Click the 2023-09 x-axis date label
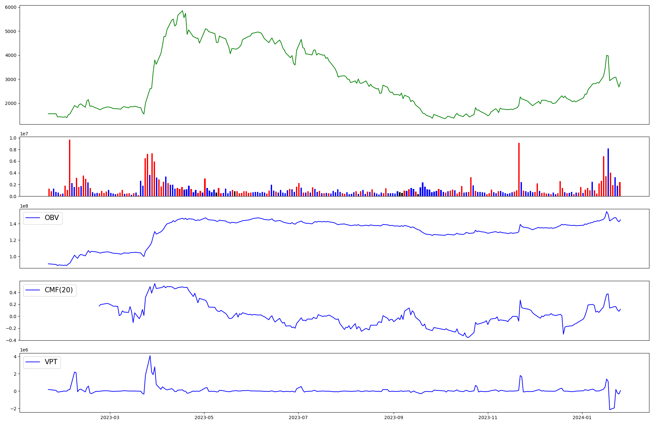This screenshot has height=425, width=654. (394, 417)
